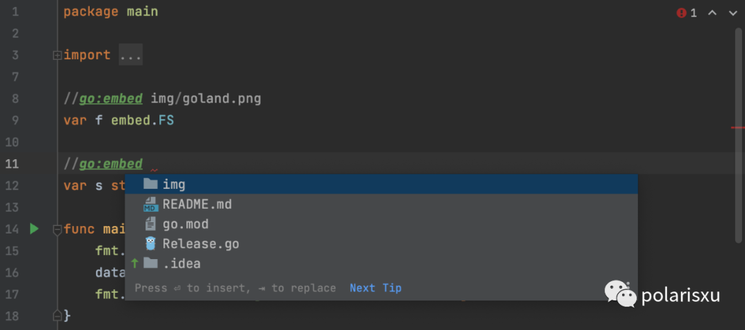Image resolution: width=745 pixels, height=330 pixels.
Task: Click the green run gutter icon
Action: [34, 229]
